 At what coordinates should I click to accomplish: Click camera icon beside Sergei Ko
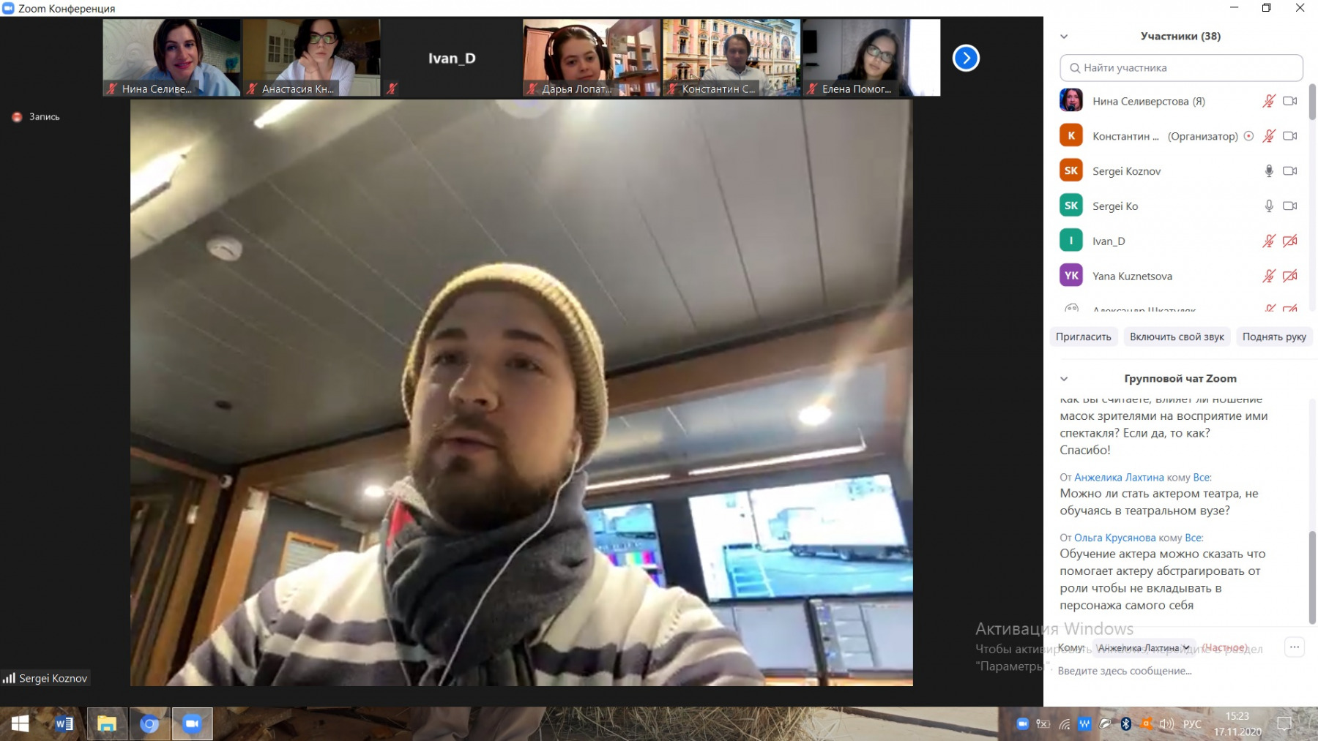tap(1290, 206)
